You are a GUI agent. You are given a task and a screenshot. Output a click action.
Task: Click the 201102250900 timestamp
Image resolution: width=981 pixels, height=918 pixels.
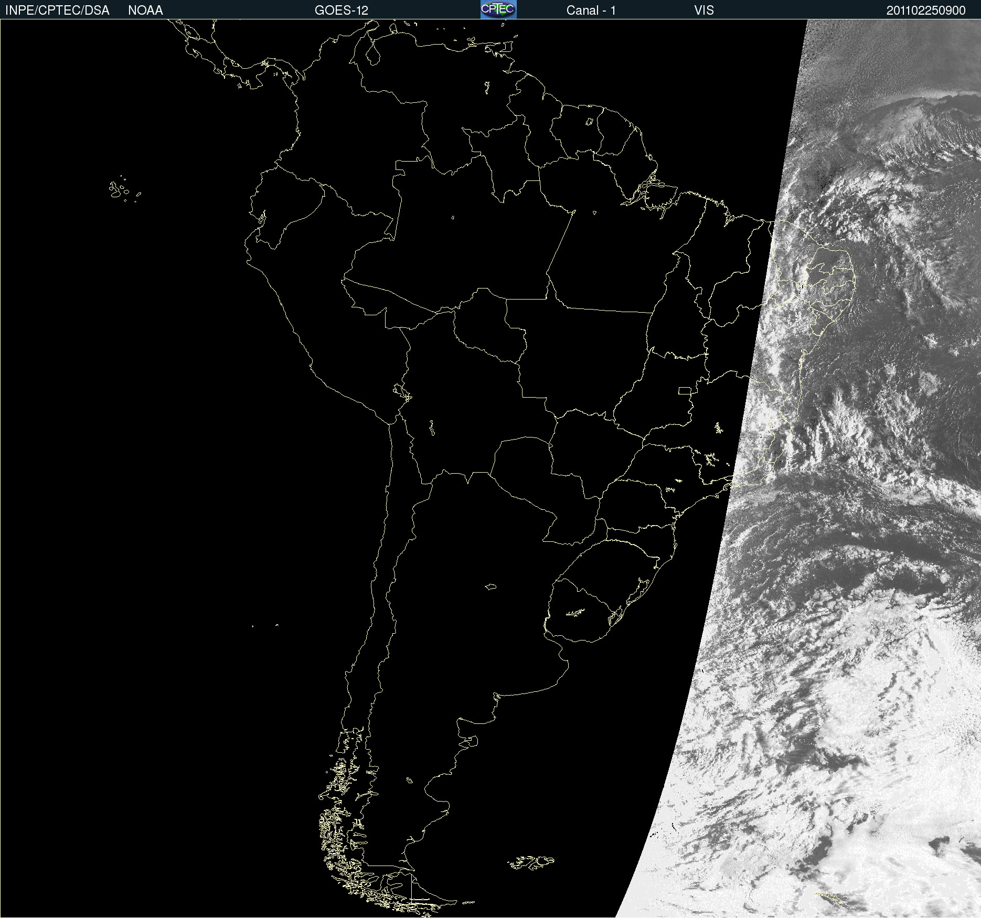coord(926,10)
